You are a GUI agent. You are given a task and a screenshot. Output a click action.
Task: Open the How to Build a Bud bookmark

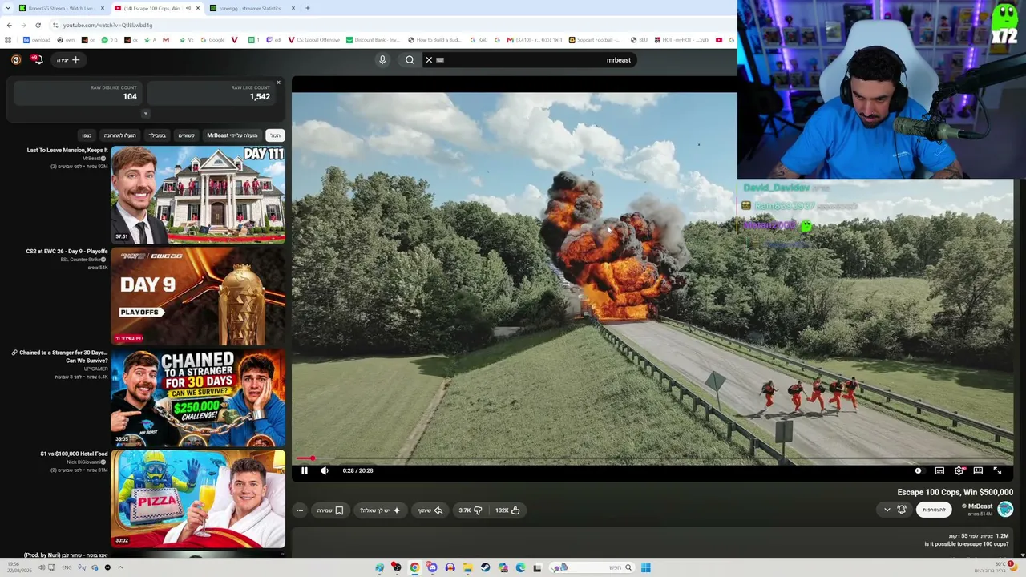[434, 40]
